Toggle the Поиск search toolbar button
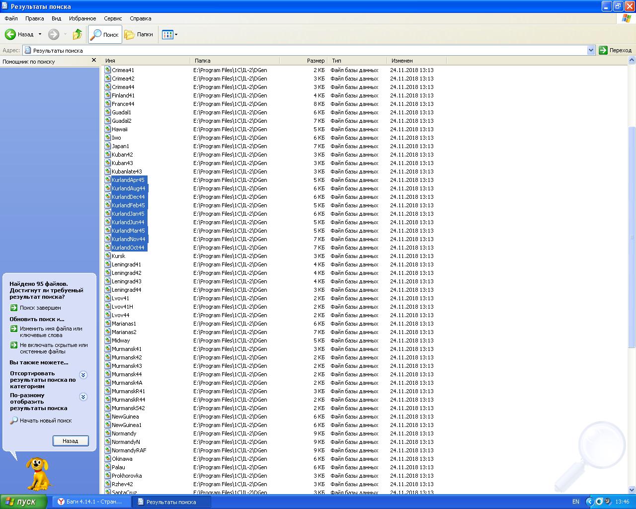 (x=105, y=35)
